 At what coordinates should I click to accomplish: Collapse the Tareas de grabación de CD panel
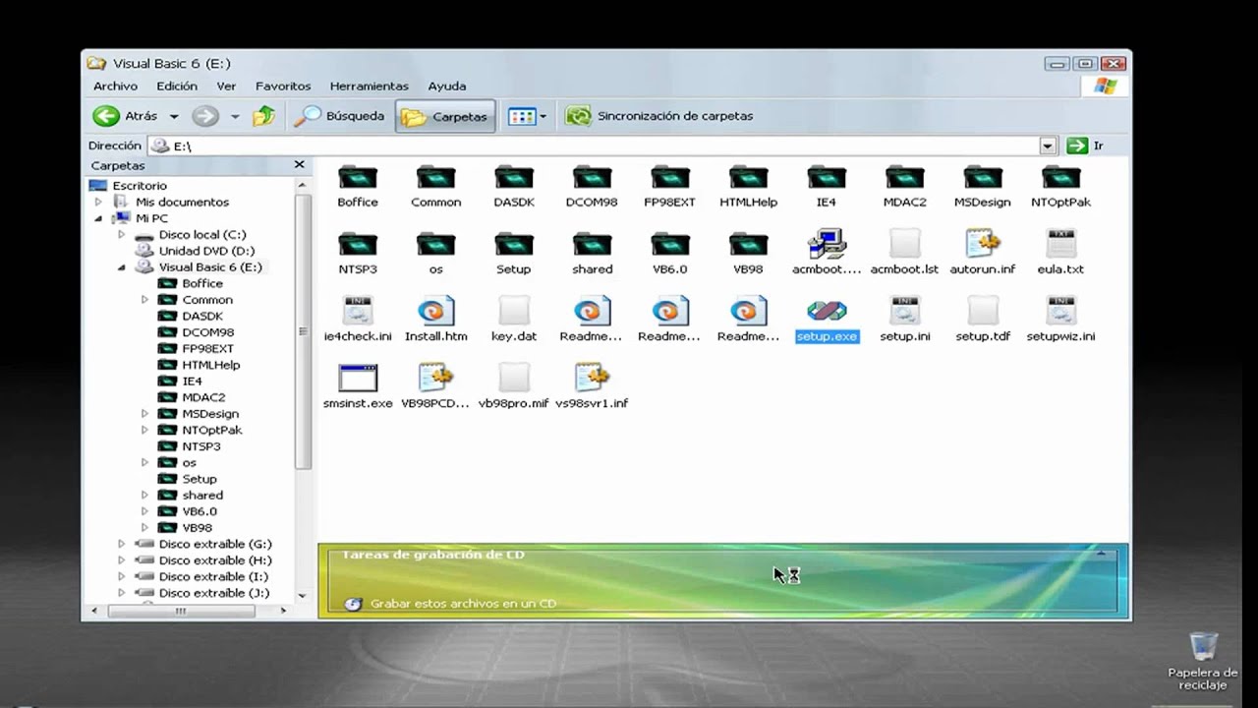tap(1101, 555)
